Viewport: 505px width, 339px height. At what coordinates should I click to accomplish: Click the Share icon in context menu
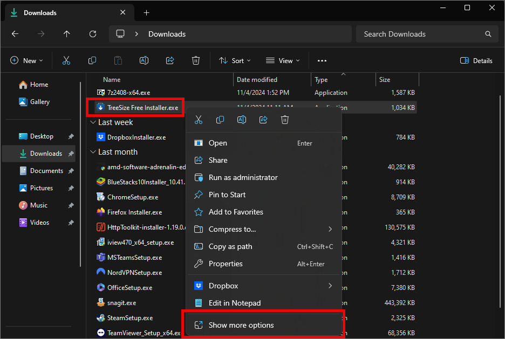click(x=263, y=120)
